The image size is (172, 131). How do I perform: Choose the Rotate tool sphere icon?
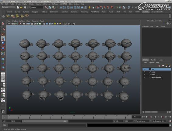click(x=3, y=43)
